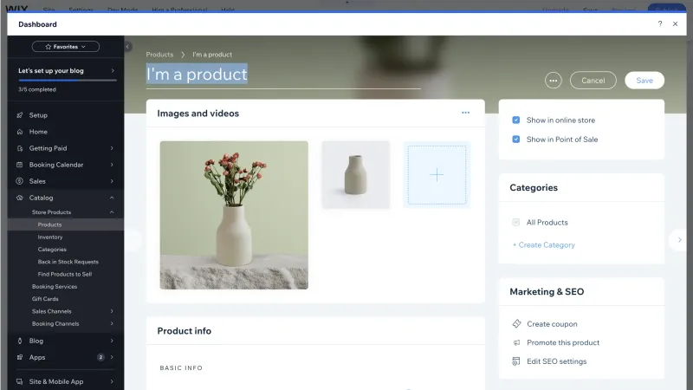
Task: Edit the product name field
Action: pyautogui.click(x=283, y=75)
